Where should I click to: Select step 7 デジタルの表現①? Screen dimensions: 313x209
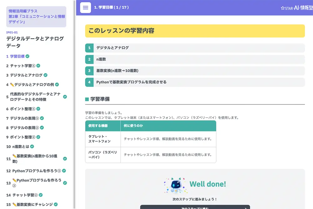25,118
